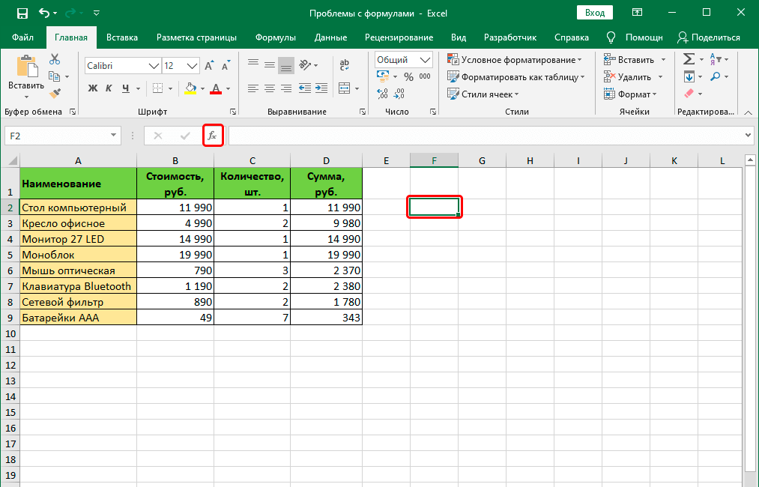Click the Sort and Filter icon
This screenshot has height=487, width=759.
coord(716,59)
